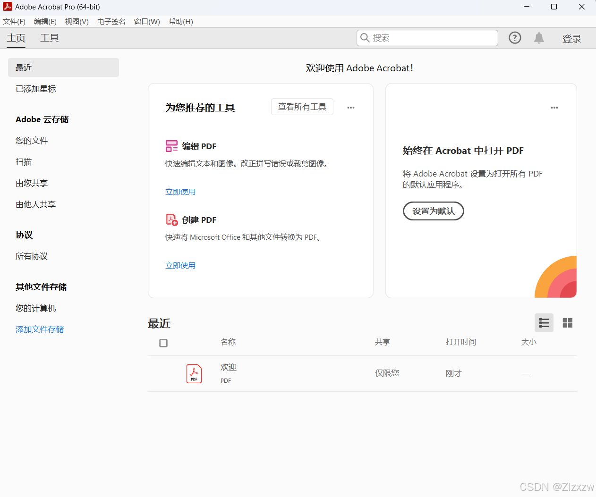This screenshot has height=497, width=596.
Task: Open 由您共享 in the sidebar
Action: point(32,183)
